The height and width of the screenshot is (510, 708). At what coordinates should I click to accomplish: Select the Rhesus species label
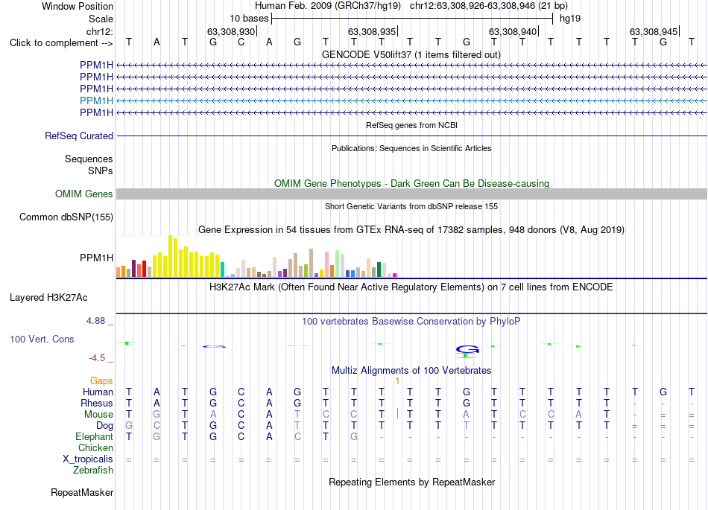tap(97, 403)
